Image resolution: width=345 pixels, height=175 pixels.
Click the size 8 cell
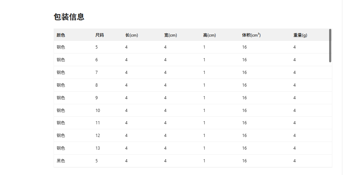(x=97, y=85)
